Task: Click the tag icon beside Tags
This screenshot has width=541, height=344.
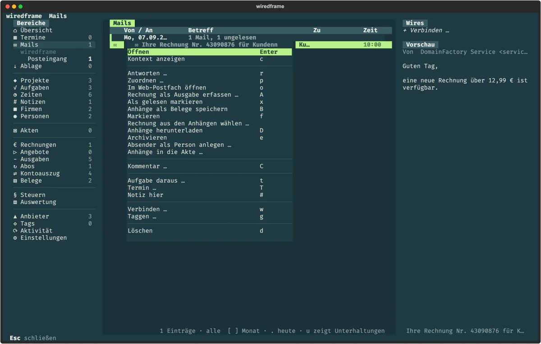Action: [15, 223]
